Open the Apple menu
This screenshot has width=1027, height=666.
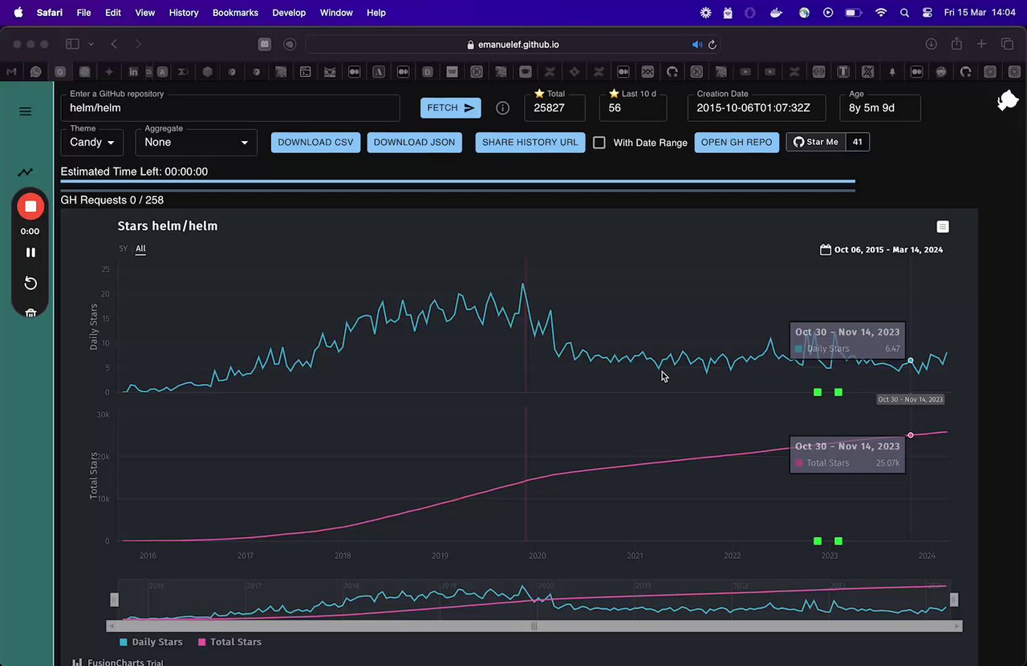tap(18, 13)
